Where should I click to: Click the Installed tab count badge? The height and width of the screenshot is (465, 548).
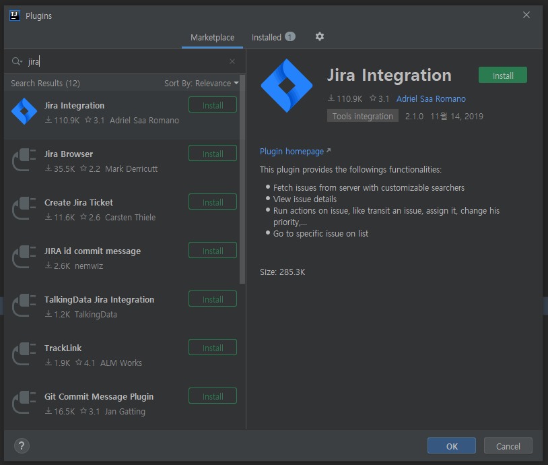[289, 37]
